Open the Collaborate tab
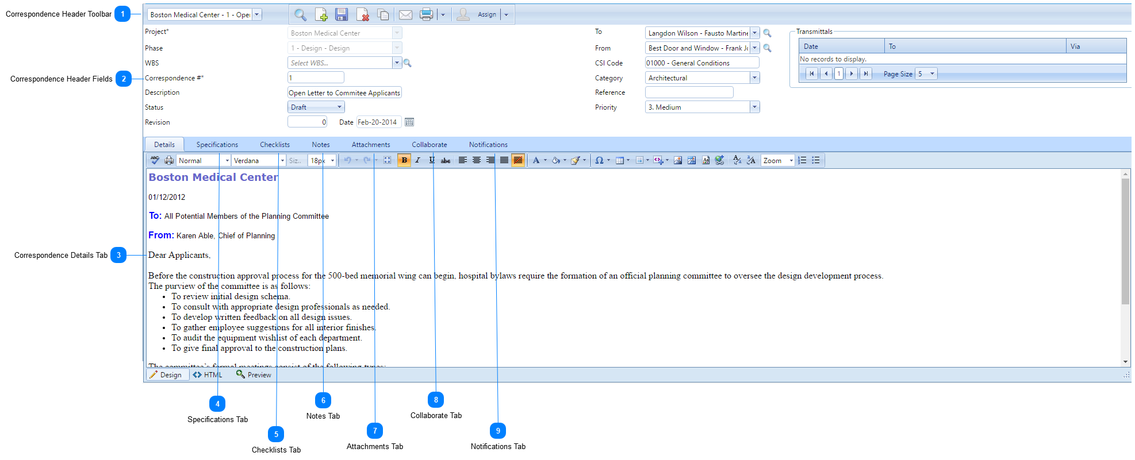 [430, 145]
